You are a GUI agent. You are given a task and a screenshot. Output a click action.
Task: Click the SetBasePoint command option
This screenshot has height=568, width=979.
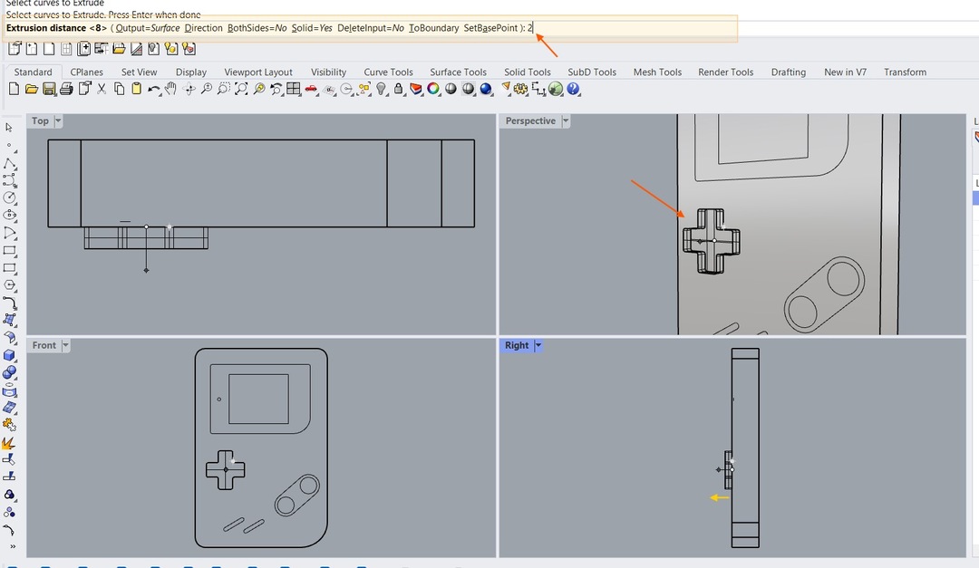tap(490, 28)
